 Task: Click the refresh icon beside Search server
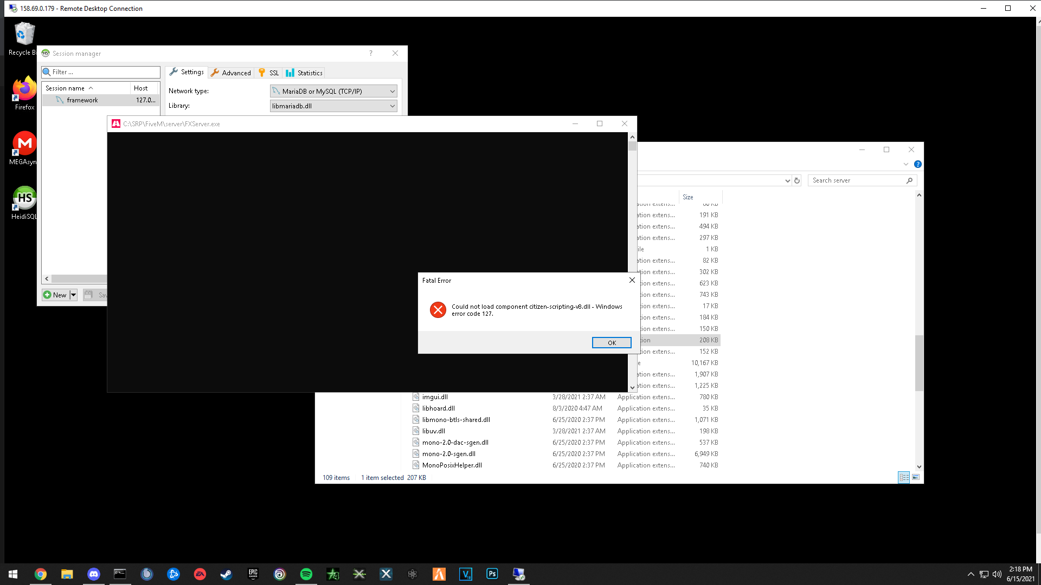[796, 180]
